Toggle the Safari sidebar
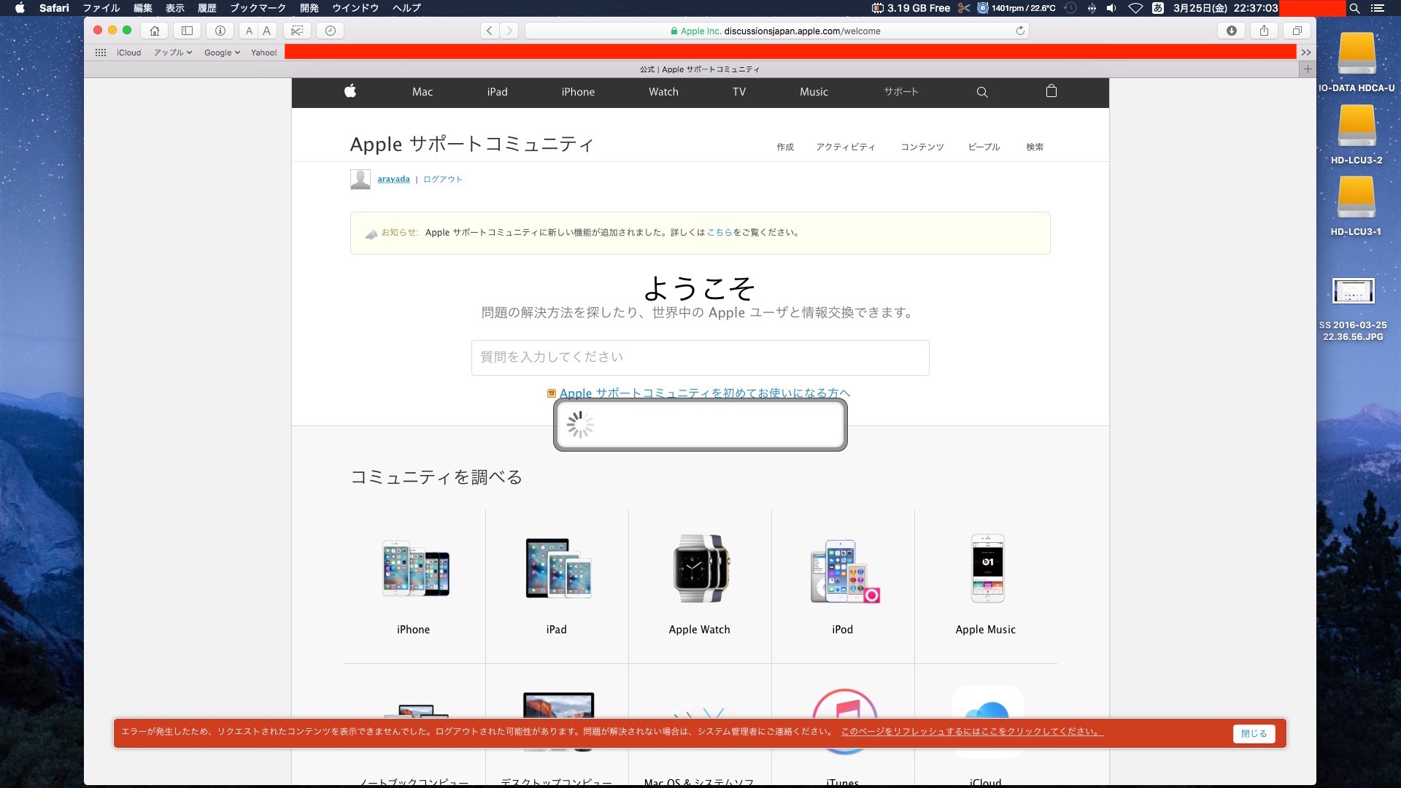 (187, 31)
